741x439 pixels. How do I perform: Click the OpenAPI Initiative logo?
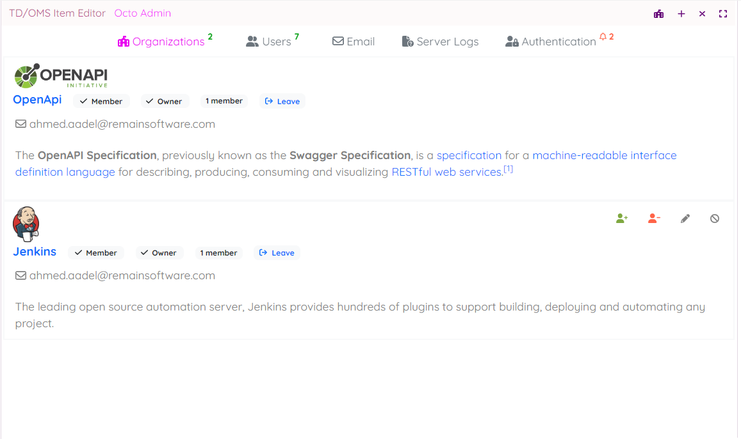(x=61, y=76)
